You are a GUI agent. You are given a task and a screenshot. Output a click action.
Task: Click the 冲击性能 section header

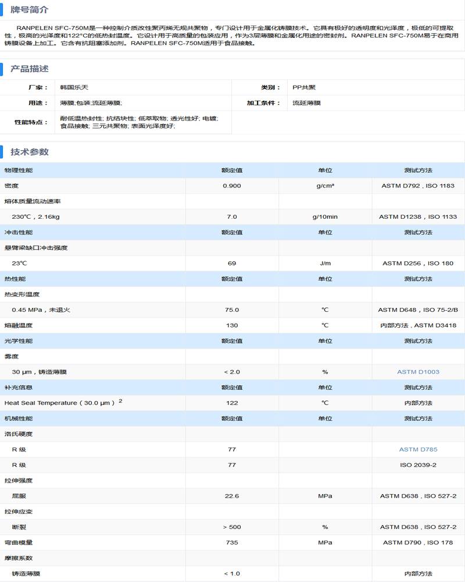[19, 232]
